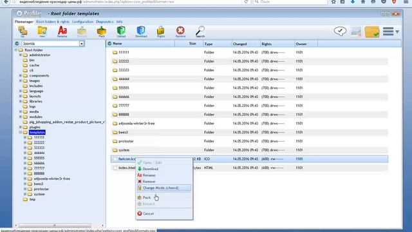Click the browser downloads arrow icon
Viewport: 412px width, 232px height.
point(353,2)
